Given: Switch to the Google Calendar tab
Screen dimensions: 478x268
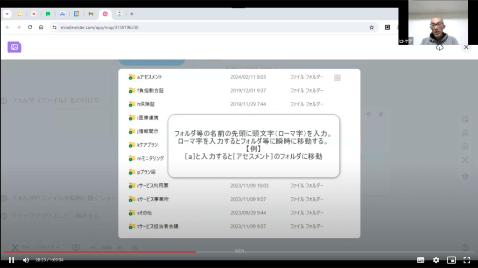Looking at the screenshot, I should tap(77, 14).
